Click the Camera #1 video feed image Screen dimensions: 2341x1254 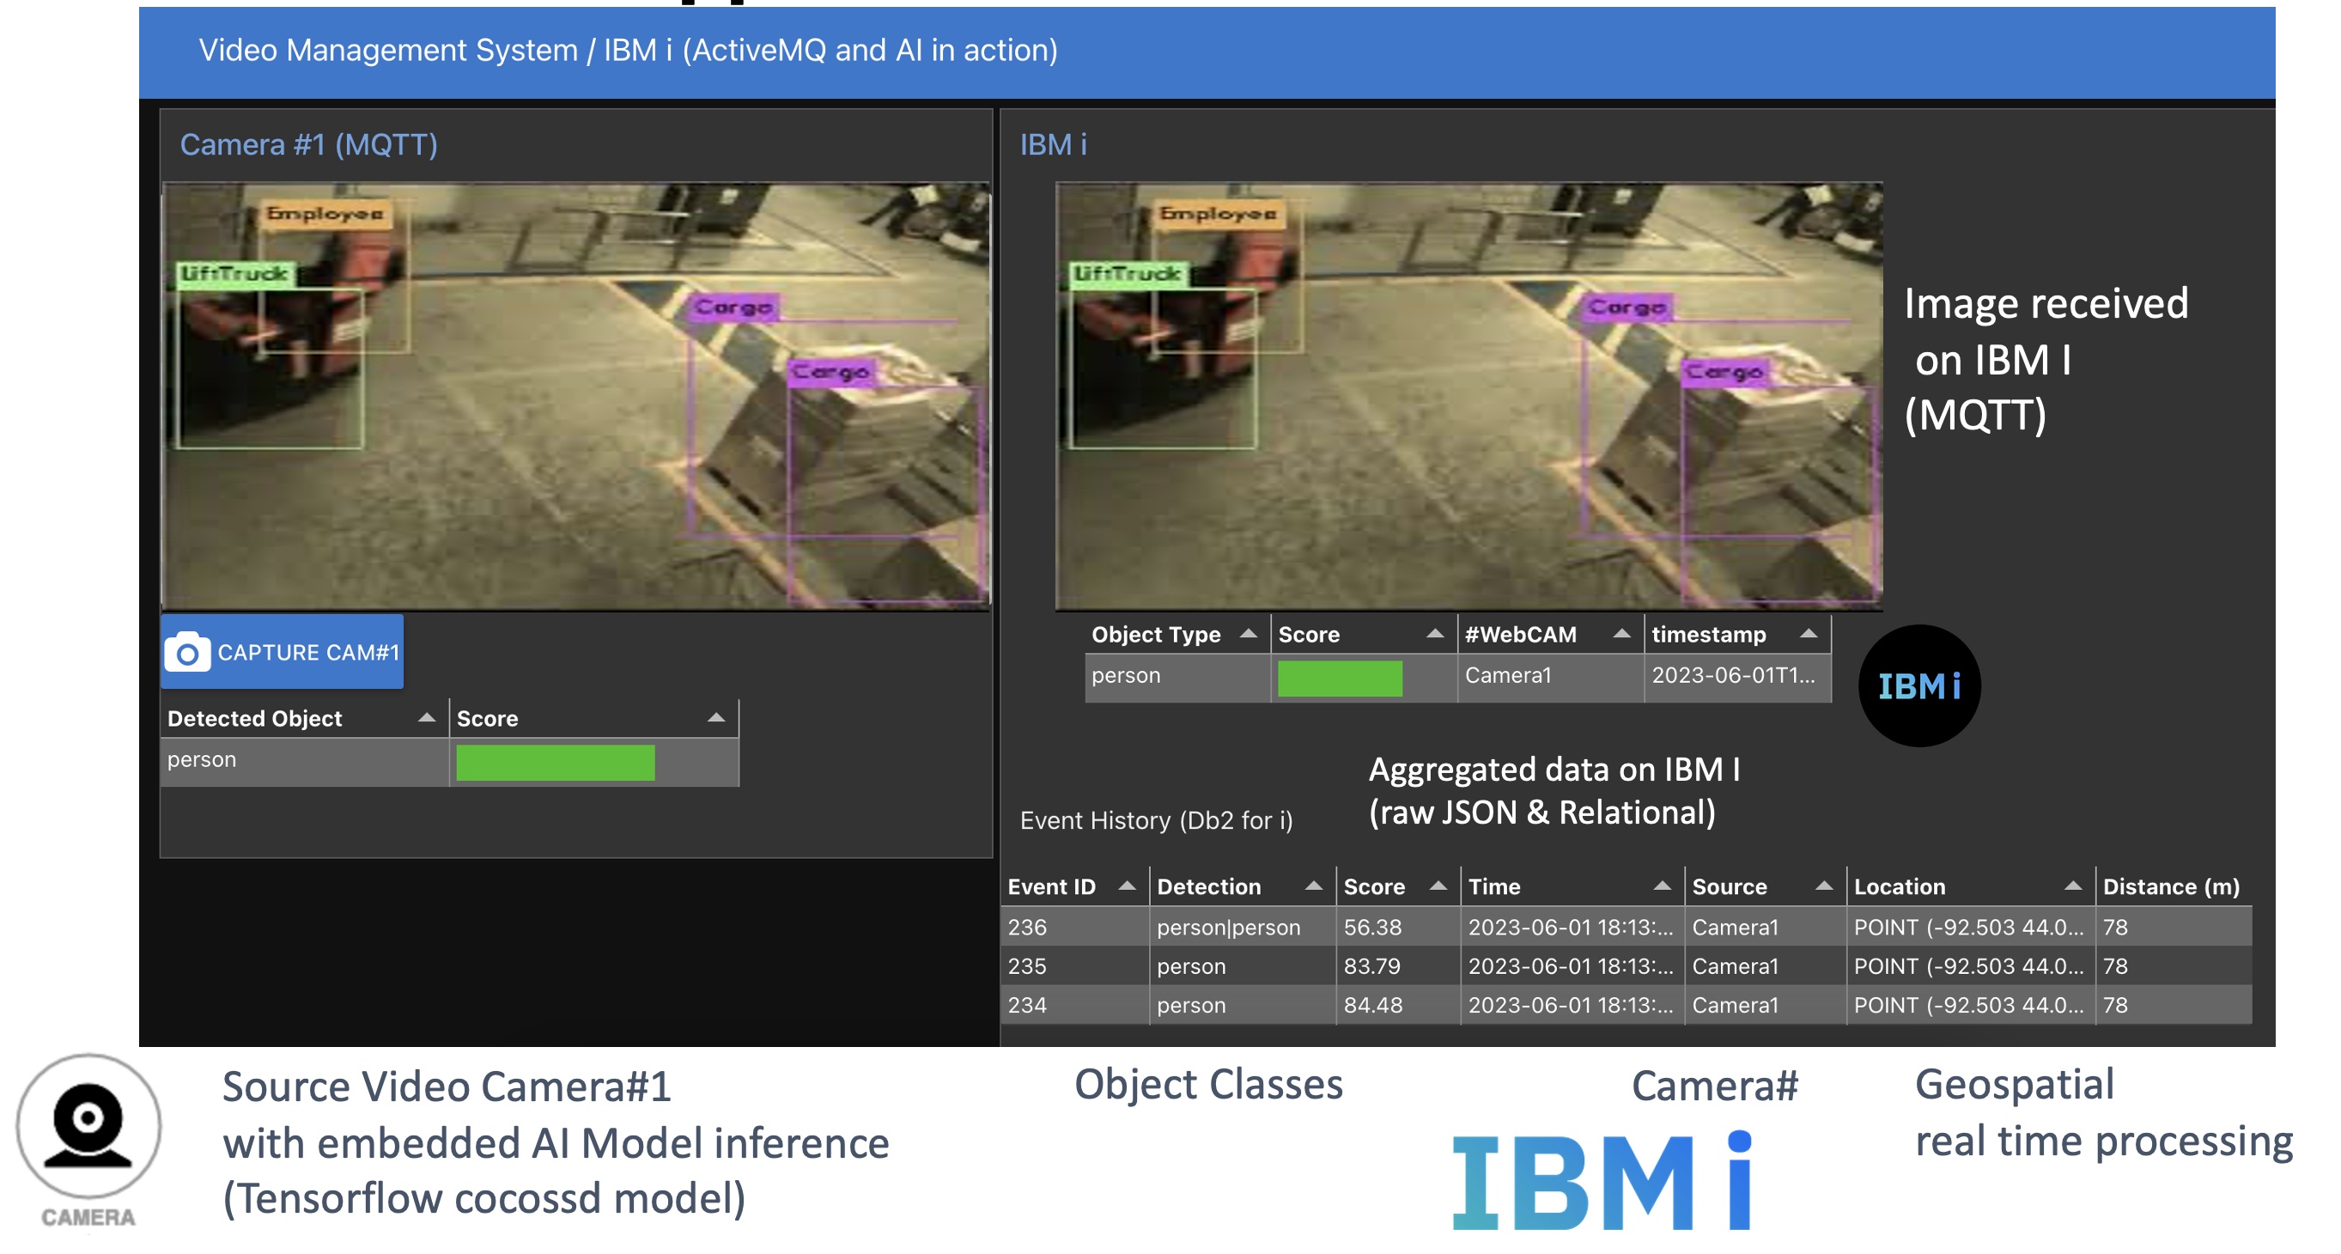point(575,395)
